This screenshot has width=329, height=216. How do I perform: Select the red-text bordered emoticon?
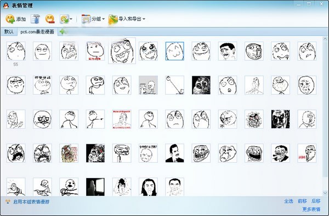click(x=122, y=119)
